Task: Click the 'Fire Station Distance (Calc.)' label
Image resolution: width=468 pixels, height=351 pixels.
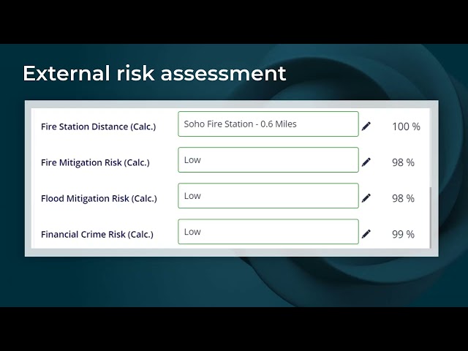Action: [x=98, y=127]
